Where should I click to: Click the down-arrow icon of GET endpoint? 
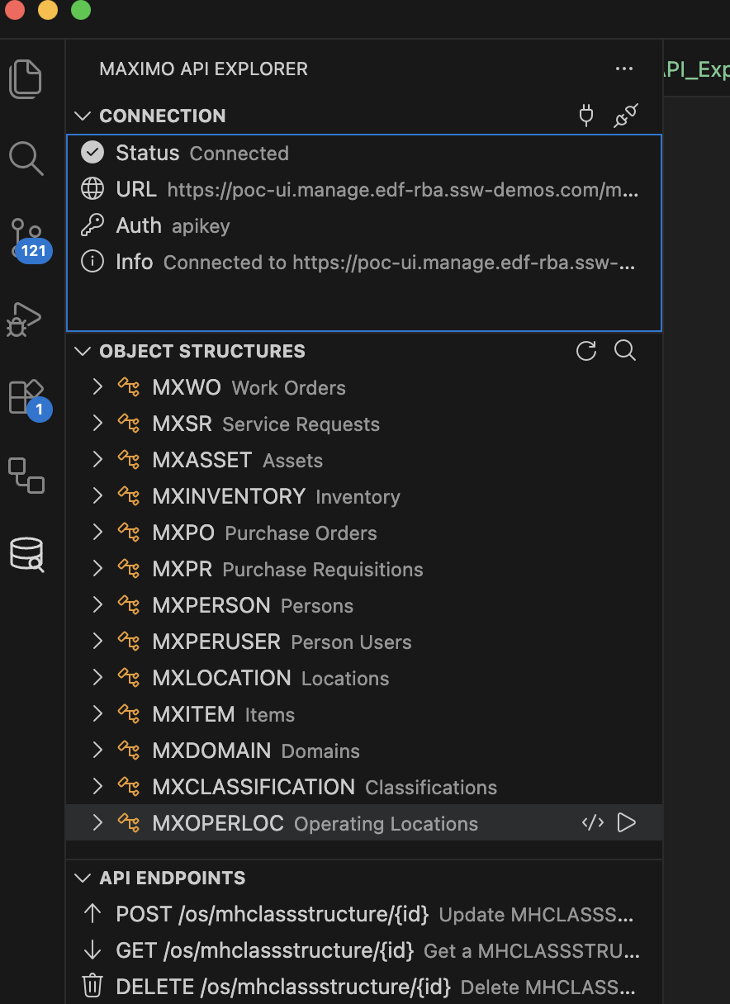(x=92, y=950)
